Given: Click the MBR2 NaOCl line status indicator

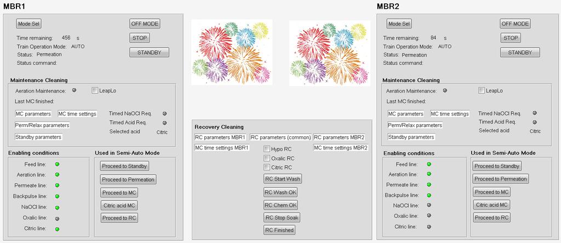Looking at the screenshot, I should point(429,205).
